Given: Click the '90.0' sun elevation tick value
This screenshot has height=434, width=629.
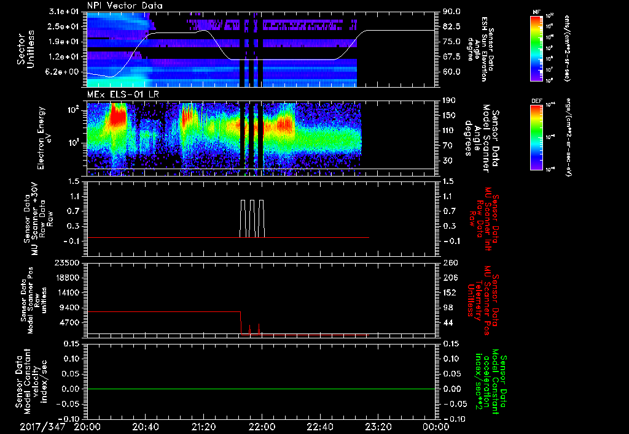Looking at the screenshot, I should click(451, 12).
